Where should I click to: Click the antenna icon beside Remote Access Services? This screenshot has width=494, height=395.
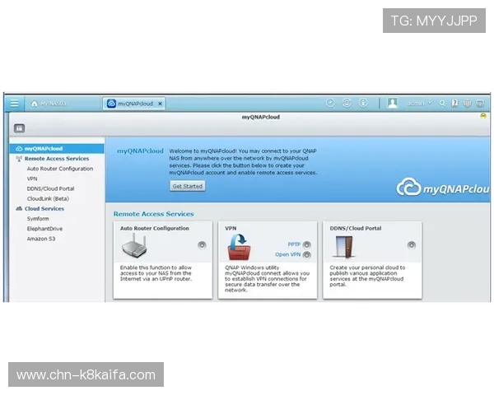tap(19, 159)
